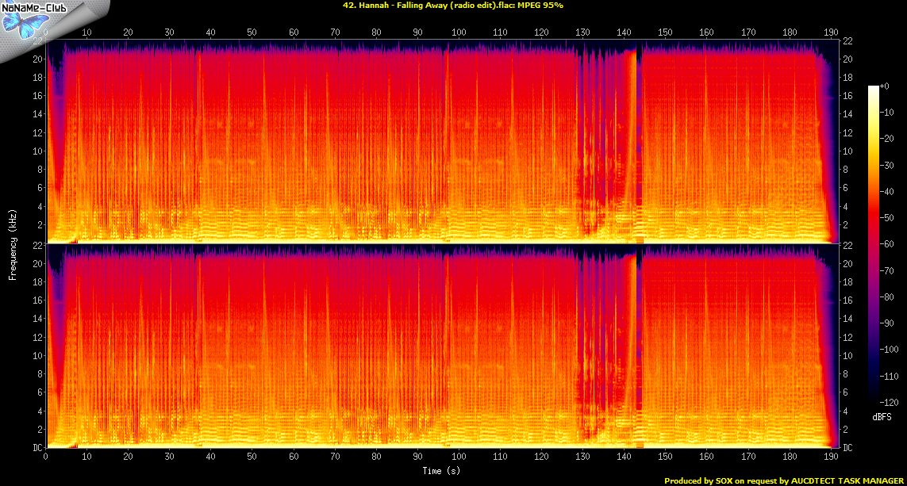
Task: Click the 100 tick on the bottom time axis
Action: coord(459,457)
